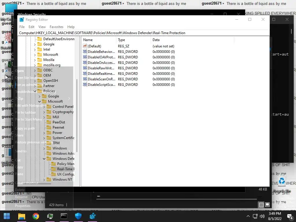The height and width of the screenshot is (222, 296).
Task: Select the UX Configuration key
Action: (66, 174)
